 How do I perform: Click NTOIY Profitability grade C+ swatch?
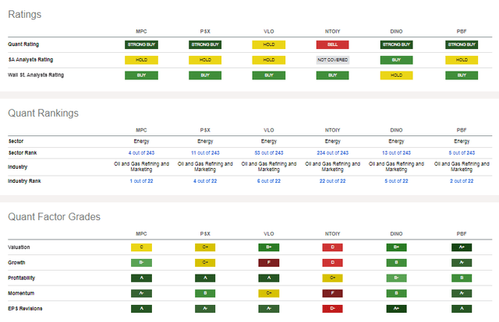333,278
